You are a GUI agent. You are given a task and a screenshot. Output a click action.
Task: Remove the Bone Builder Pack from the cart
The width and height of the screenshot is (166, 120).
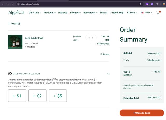(106, 54)
